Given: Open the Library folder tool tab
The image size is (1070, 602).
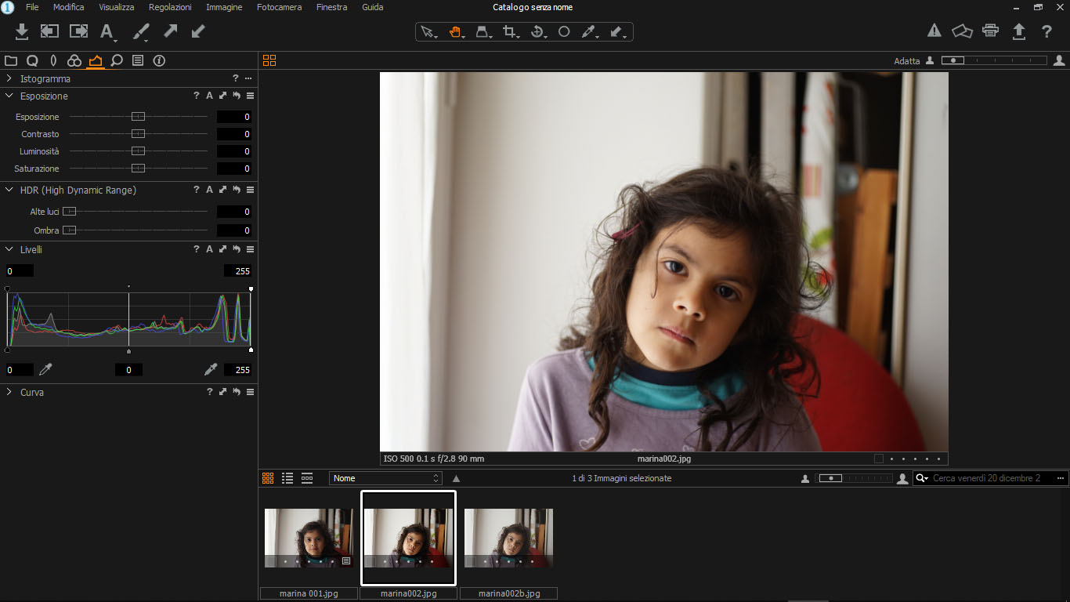Looking at the screenshot, I should [x=11, y=60].
